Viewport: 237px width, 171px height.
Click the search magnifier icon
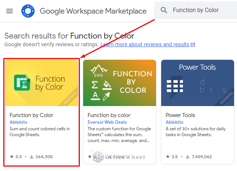tap(164, 10)
